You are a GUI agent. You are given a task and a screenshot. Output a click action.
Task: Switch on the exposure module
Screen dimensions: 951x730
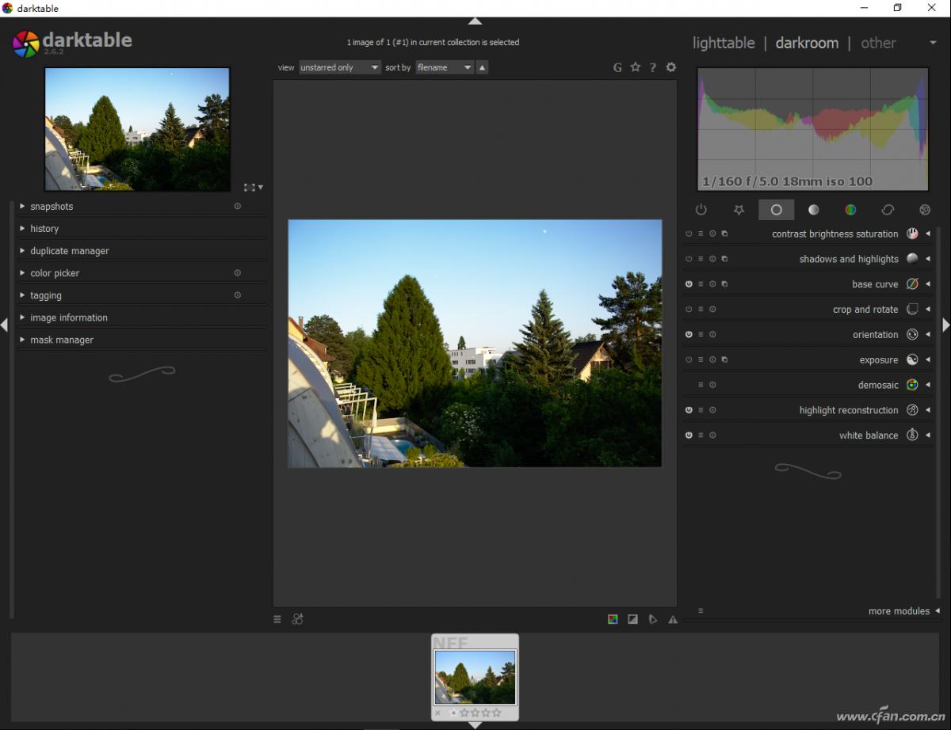[689, 359]
